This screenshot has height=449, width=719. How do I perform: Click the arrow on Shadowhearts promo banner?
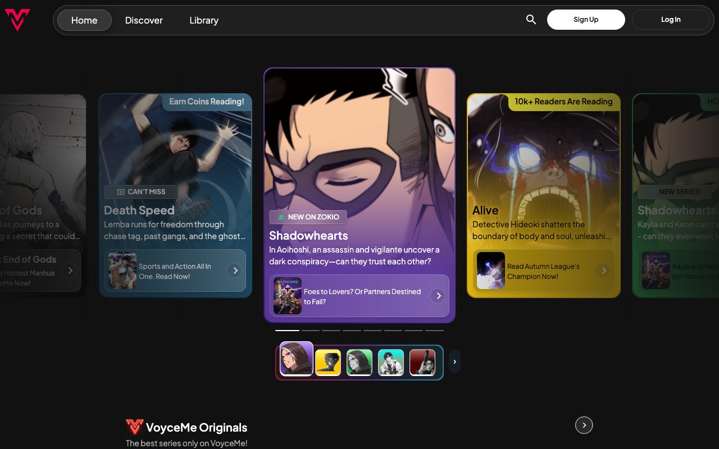coord(438,296)
